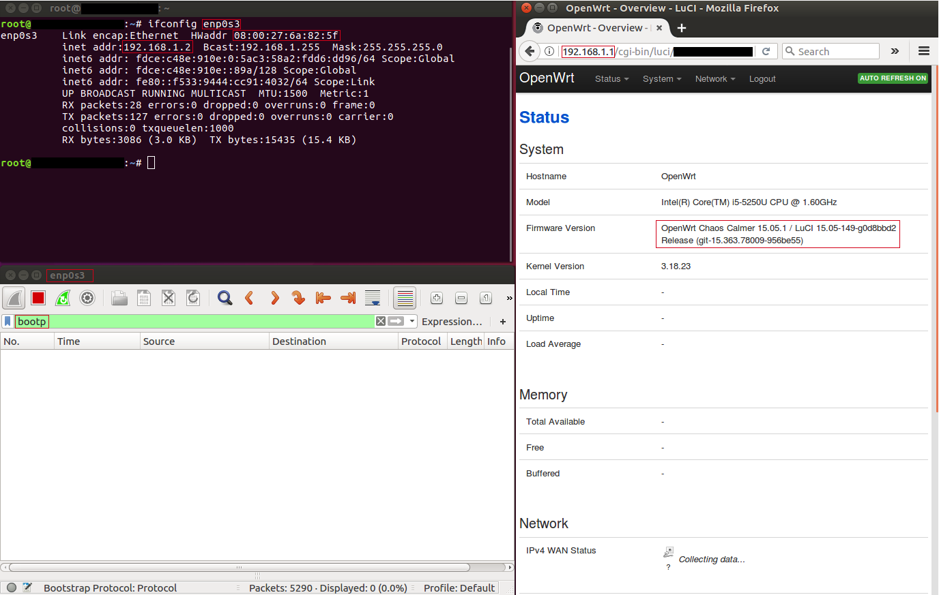Save the Wireshark capture file
This screenshot has height=595, width=939.
click(144, 298)
